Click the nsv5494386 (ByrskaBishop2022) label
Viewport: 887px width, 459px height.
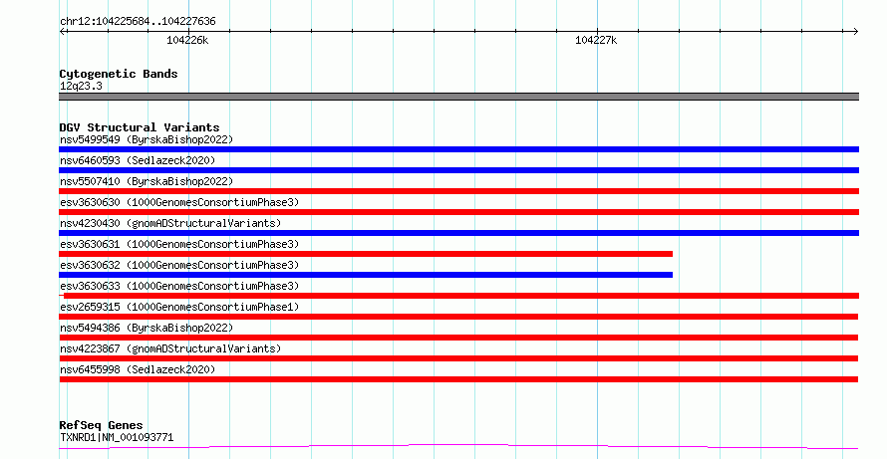[147, 328]
